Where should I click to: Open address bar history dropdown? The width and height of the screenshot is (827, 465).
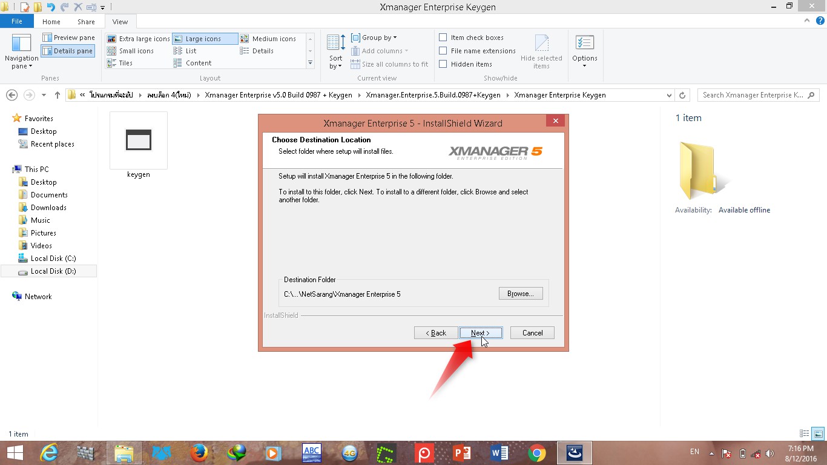[x=669, y=95]
